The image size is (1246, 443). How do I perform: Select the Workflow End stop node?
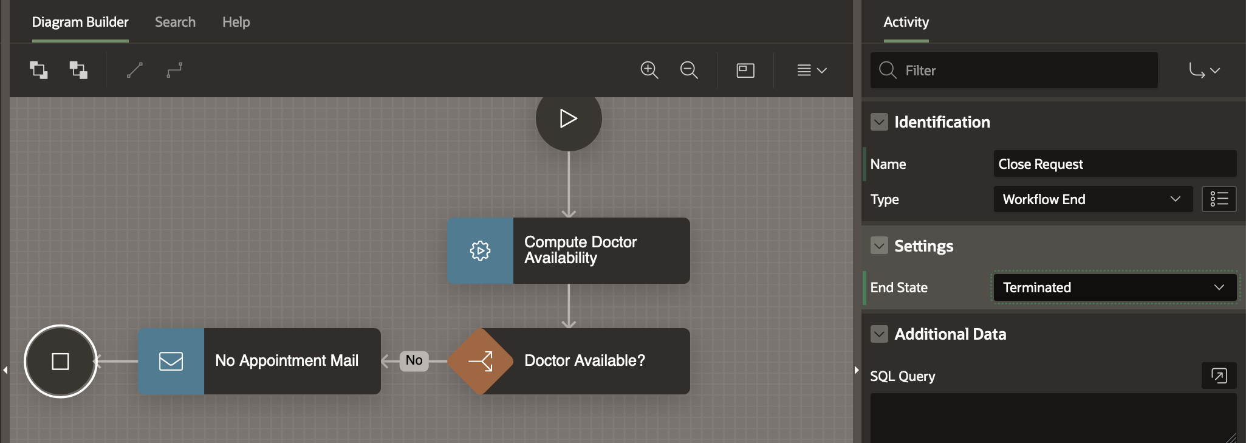coord(61,362)
